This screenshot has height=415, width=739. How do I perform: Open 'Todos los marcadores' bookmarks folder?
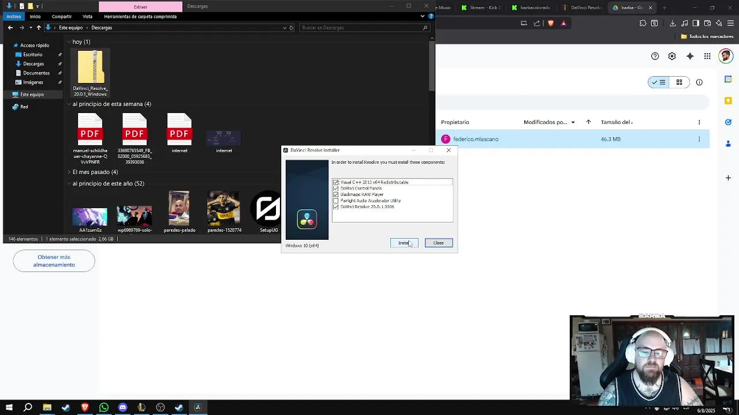pyautogui.click(x=707, y=36)
